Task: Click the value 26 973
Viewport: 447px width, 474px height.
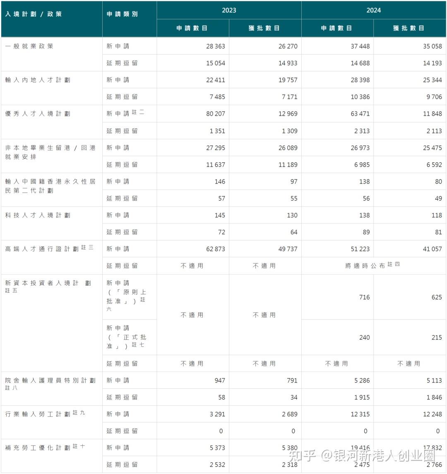Action: 360,148
